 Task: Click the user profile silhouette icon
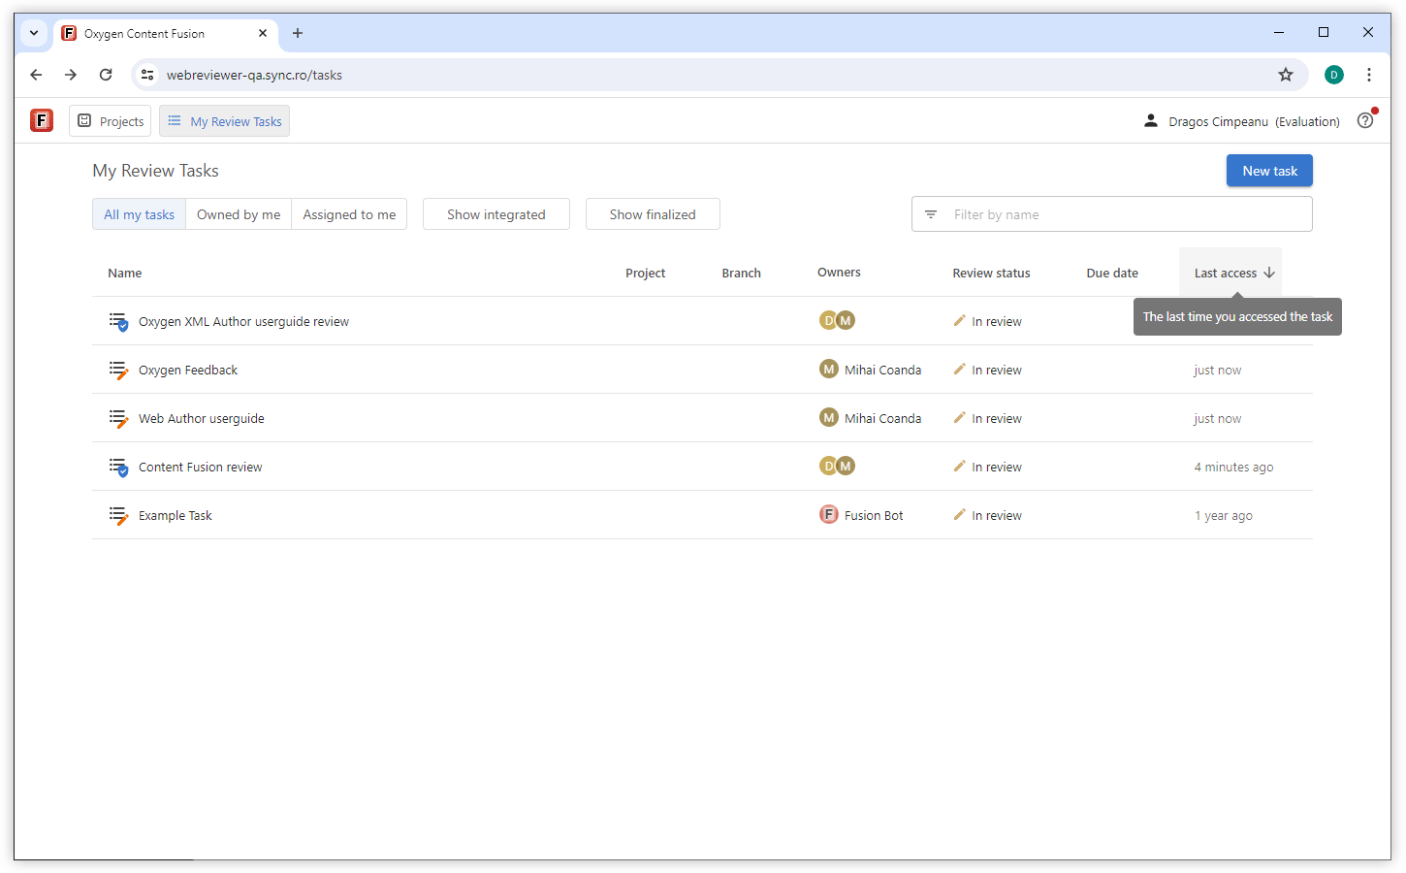[x=1151, y=120]
